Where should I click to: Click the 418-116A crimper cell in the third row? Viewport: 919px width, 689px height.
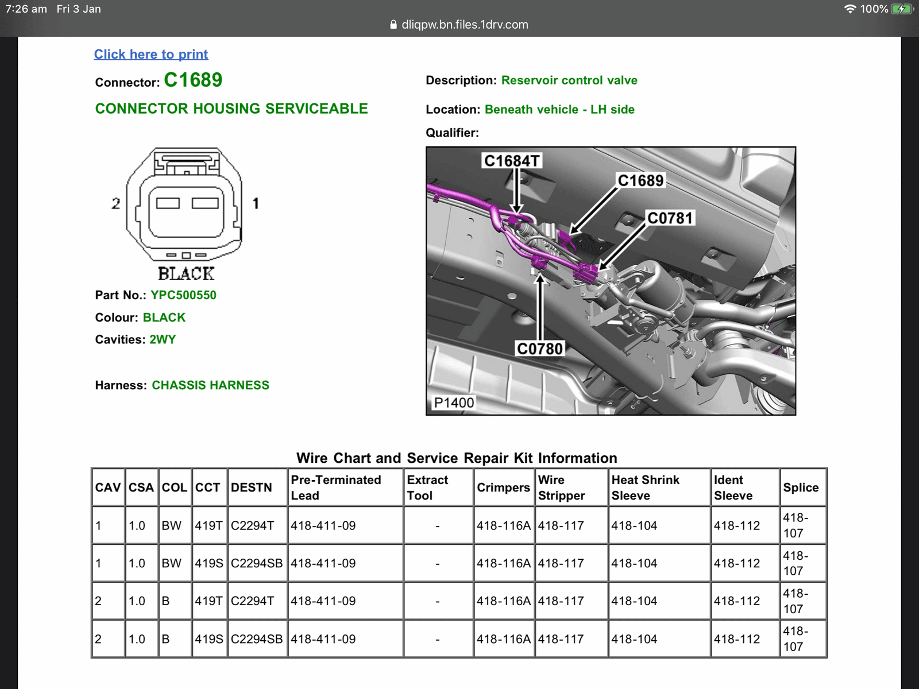click(504, 601)
